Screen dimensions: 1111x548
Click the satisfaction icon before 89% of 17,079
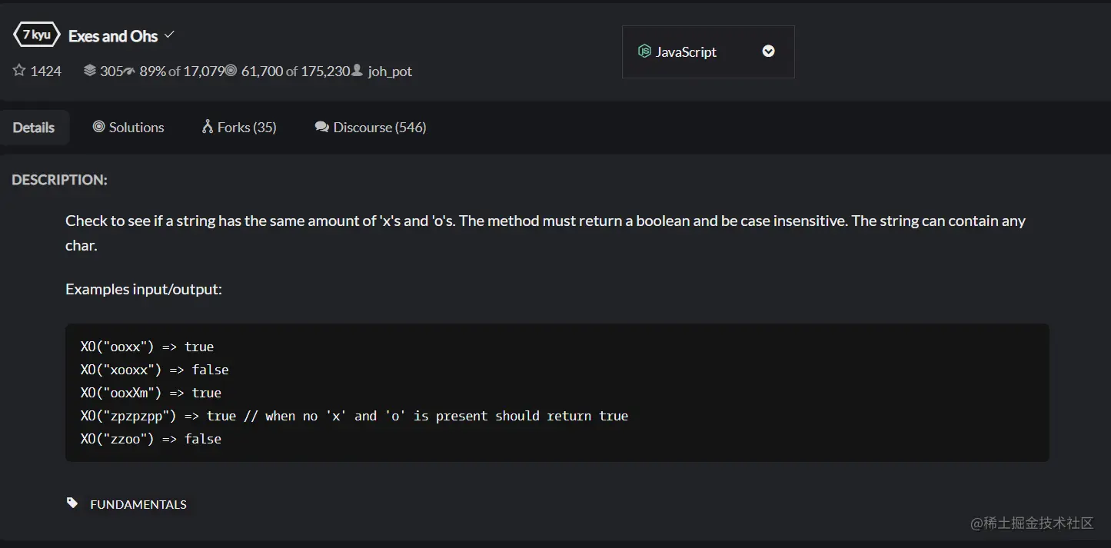(130, 71)
